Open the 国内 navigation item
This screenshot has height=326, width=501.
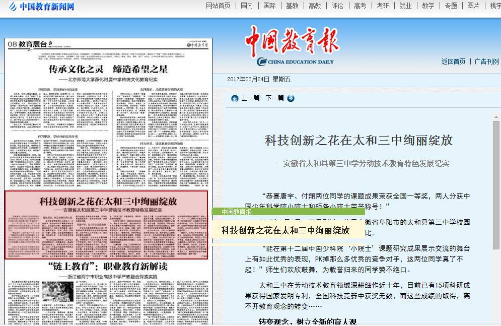click(247, 6)
